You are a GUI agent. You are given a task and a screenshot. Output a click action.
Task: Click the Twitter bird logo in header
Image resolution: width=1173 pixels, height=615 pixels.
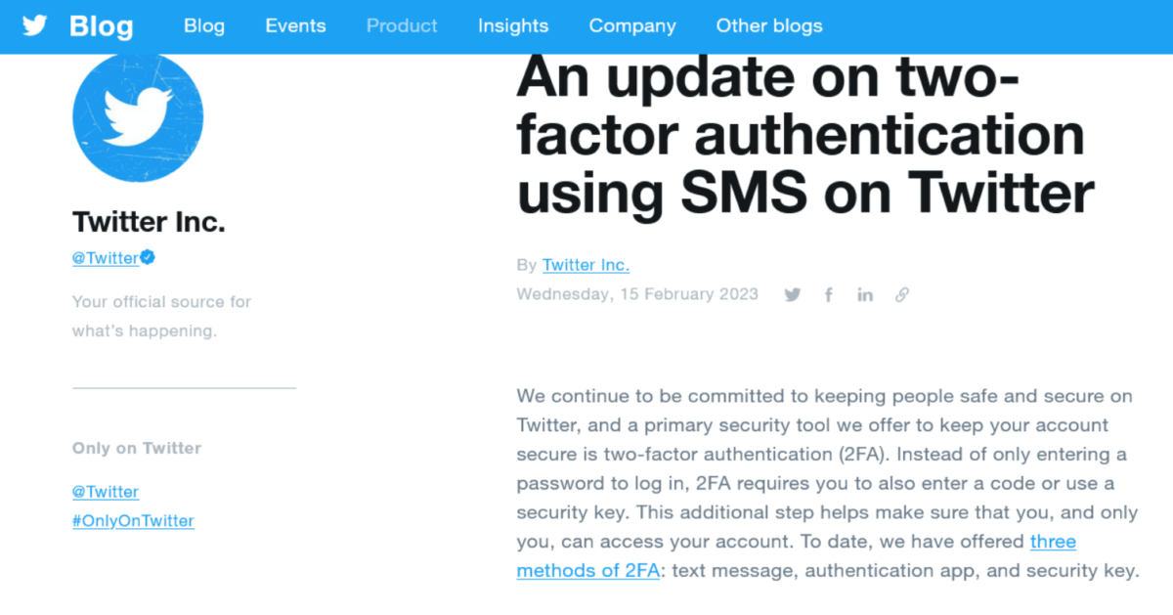[x=34, y=25]
